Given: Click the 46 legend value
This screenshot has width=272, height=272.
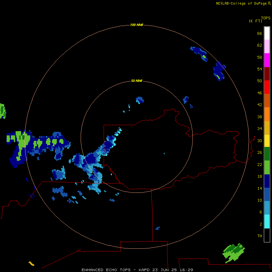Looking at the screenshot, I should 260,93.
